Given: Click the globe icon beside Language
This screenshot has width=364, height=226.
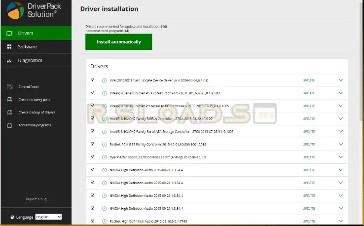Looking at the screenshot, I should [12, 217].
